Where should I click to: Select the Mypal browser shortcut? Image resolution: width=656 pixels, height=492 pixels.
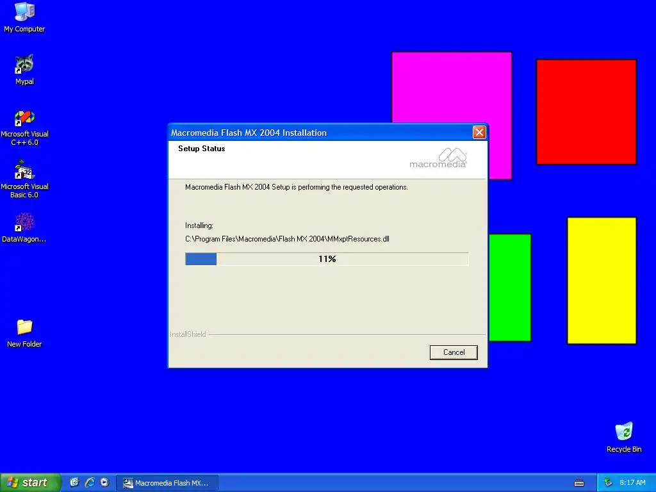[x=24, y=70]
